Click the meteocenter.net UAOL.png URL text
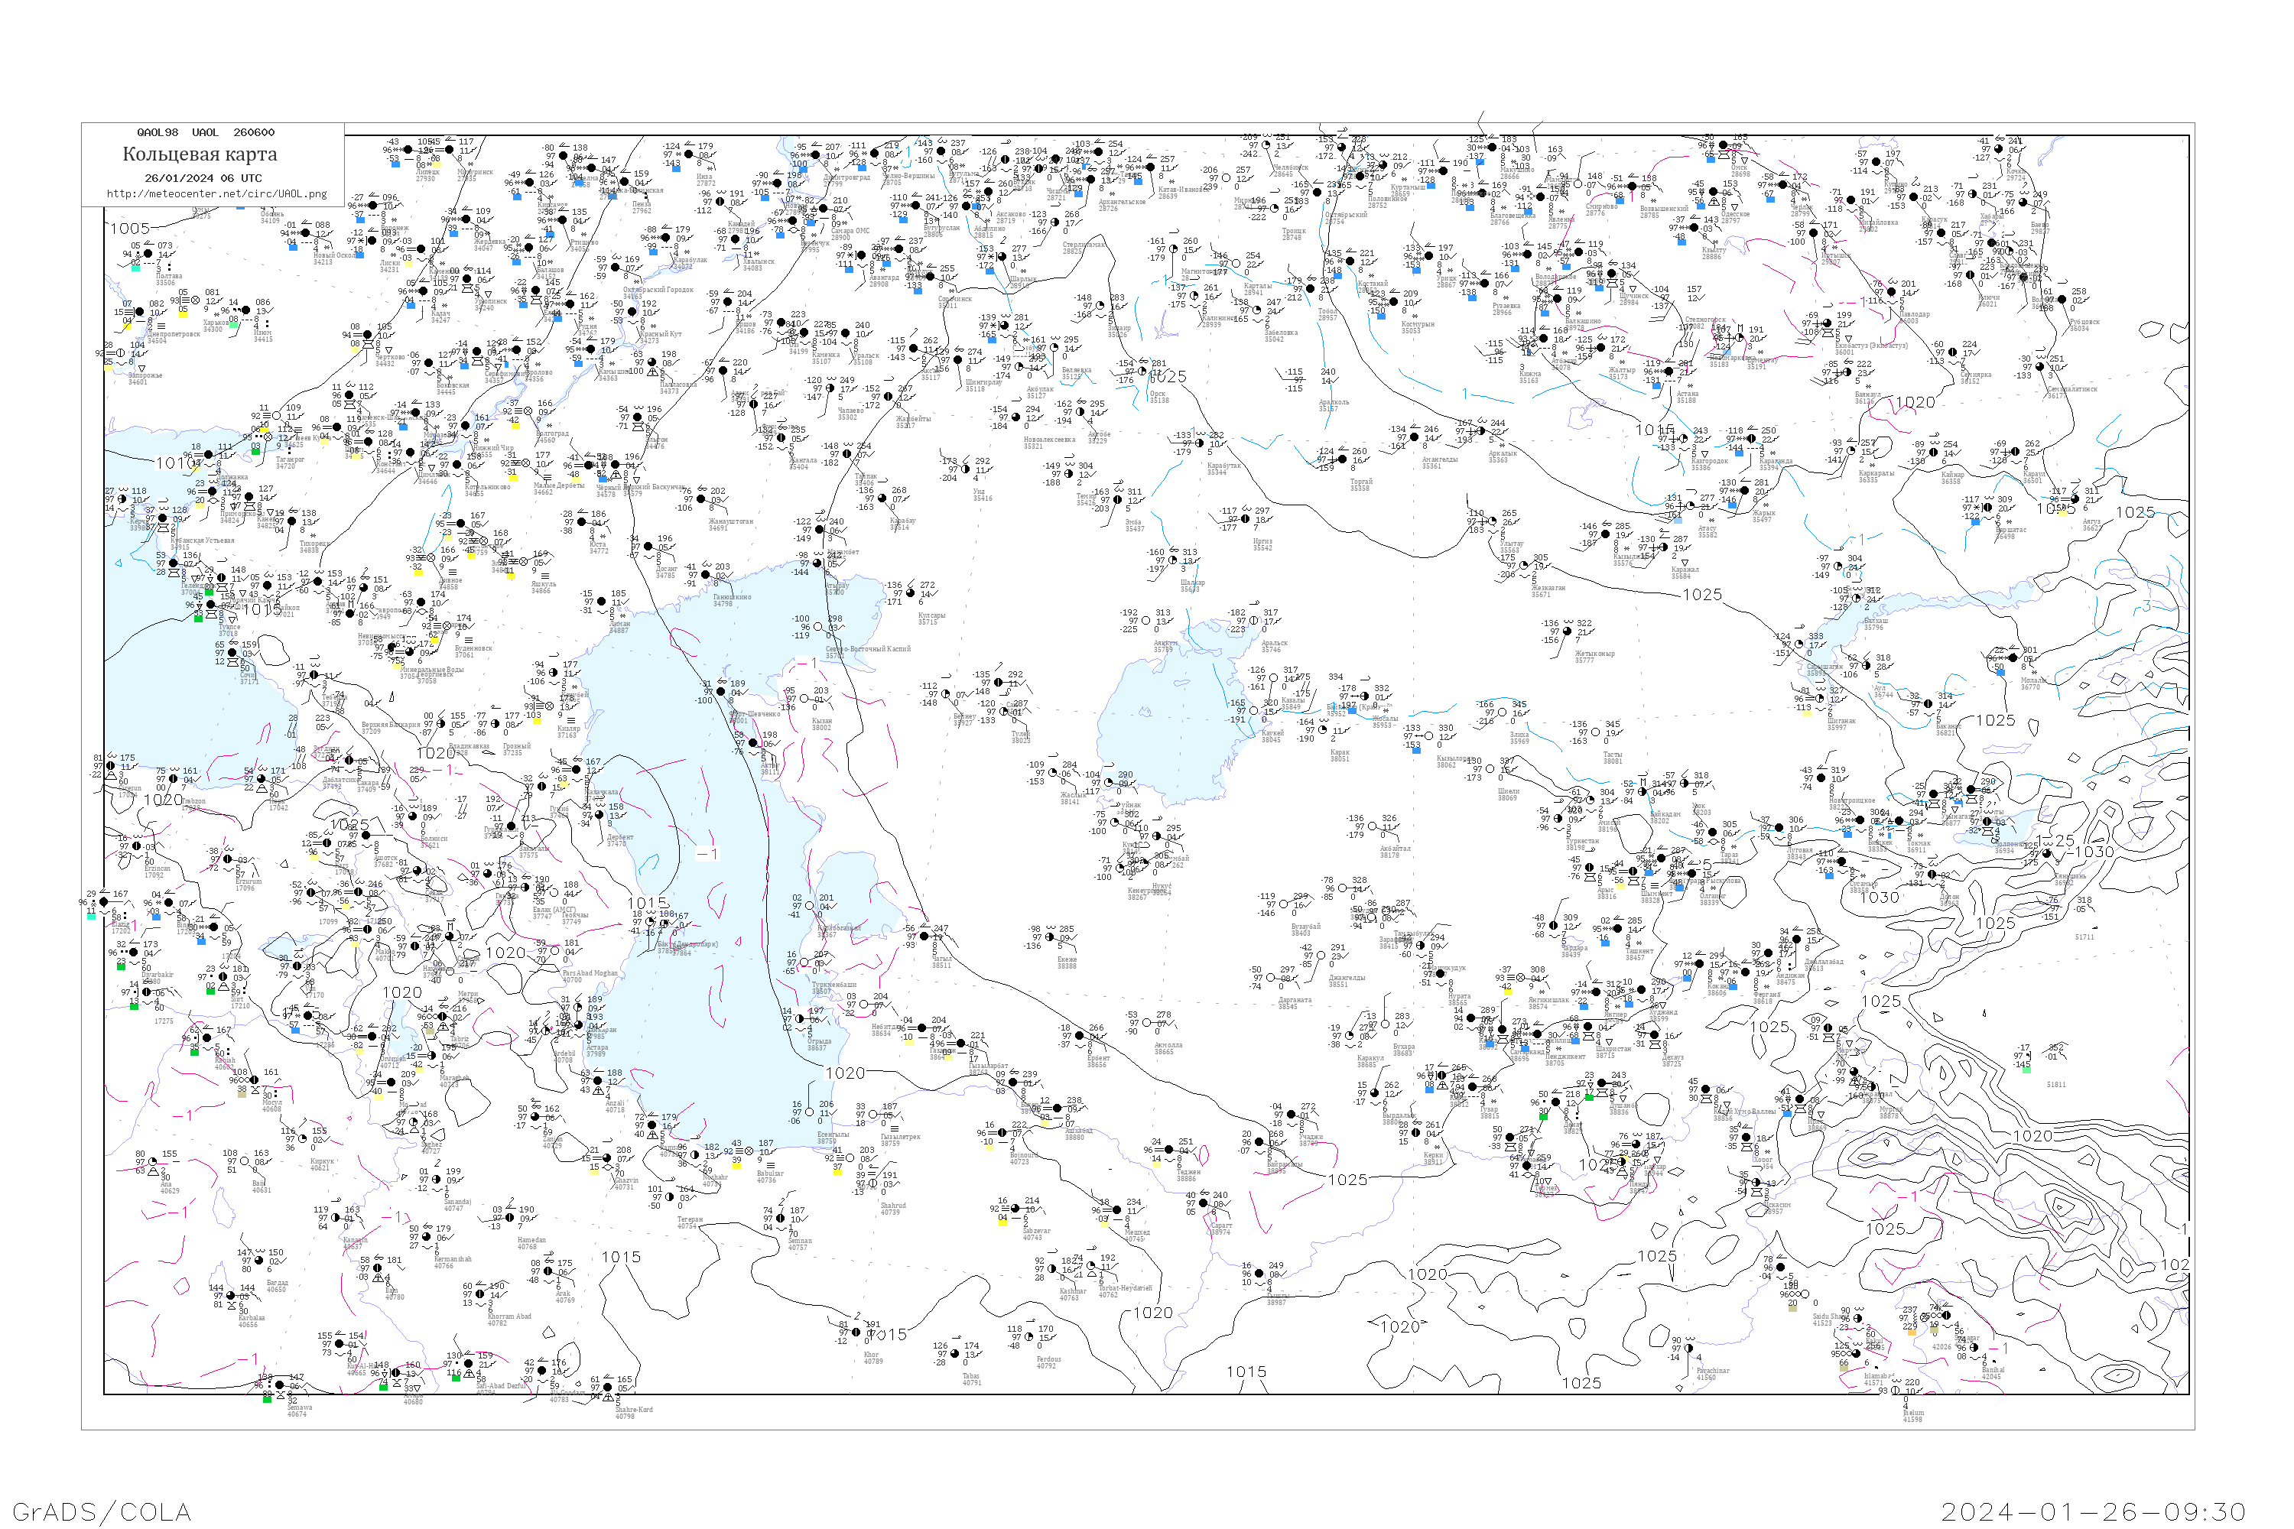The width and height of the screenshot is (2294, 1529). point(216,193)
